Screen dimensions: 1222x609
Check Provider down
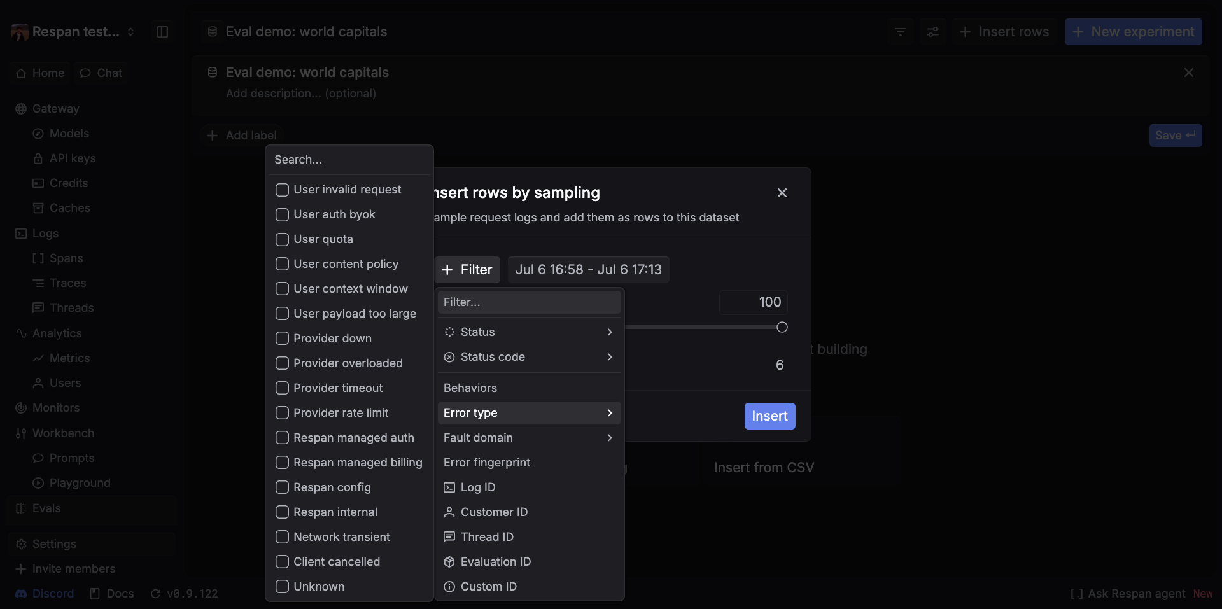[x=282, y=339]
